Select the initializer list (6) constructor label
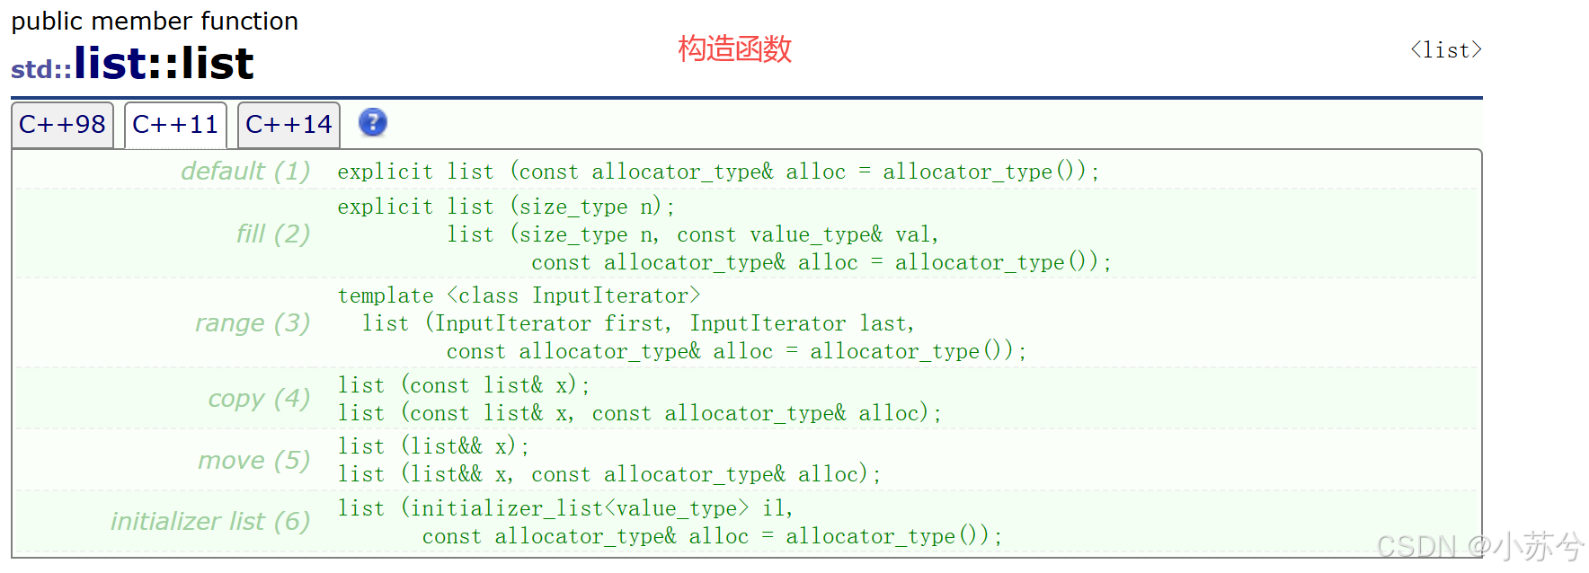Viewport: 1589px width, 573px height. 210,521
